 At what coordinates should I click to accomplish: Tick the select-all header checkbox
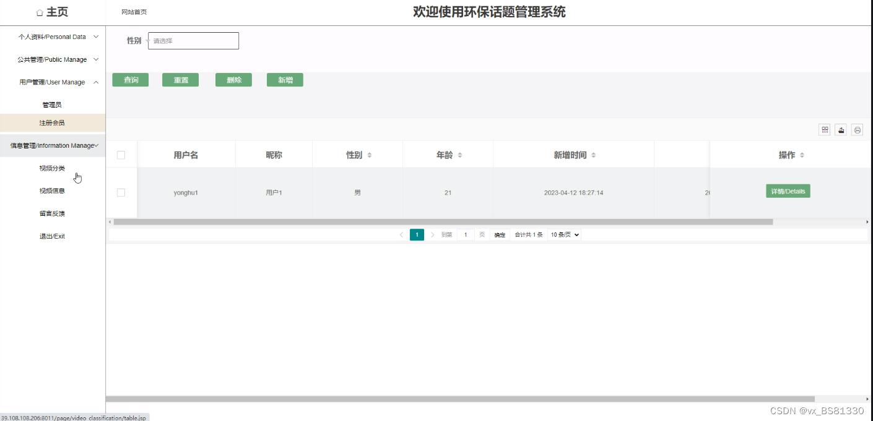(121, 155)
